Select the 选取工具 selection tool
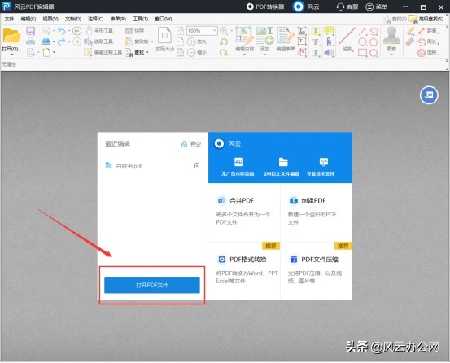 tap(98, 42)
